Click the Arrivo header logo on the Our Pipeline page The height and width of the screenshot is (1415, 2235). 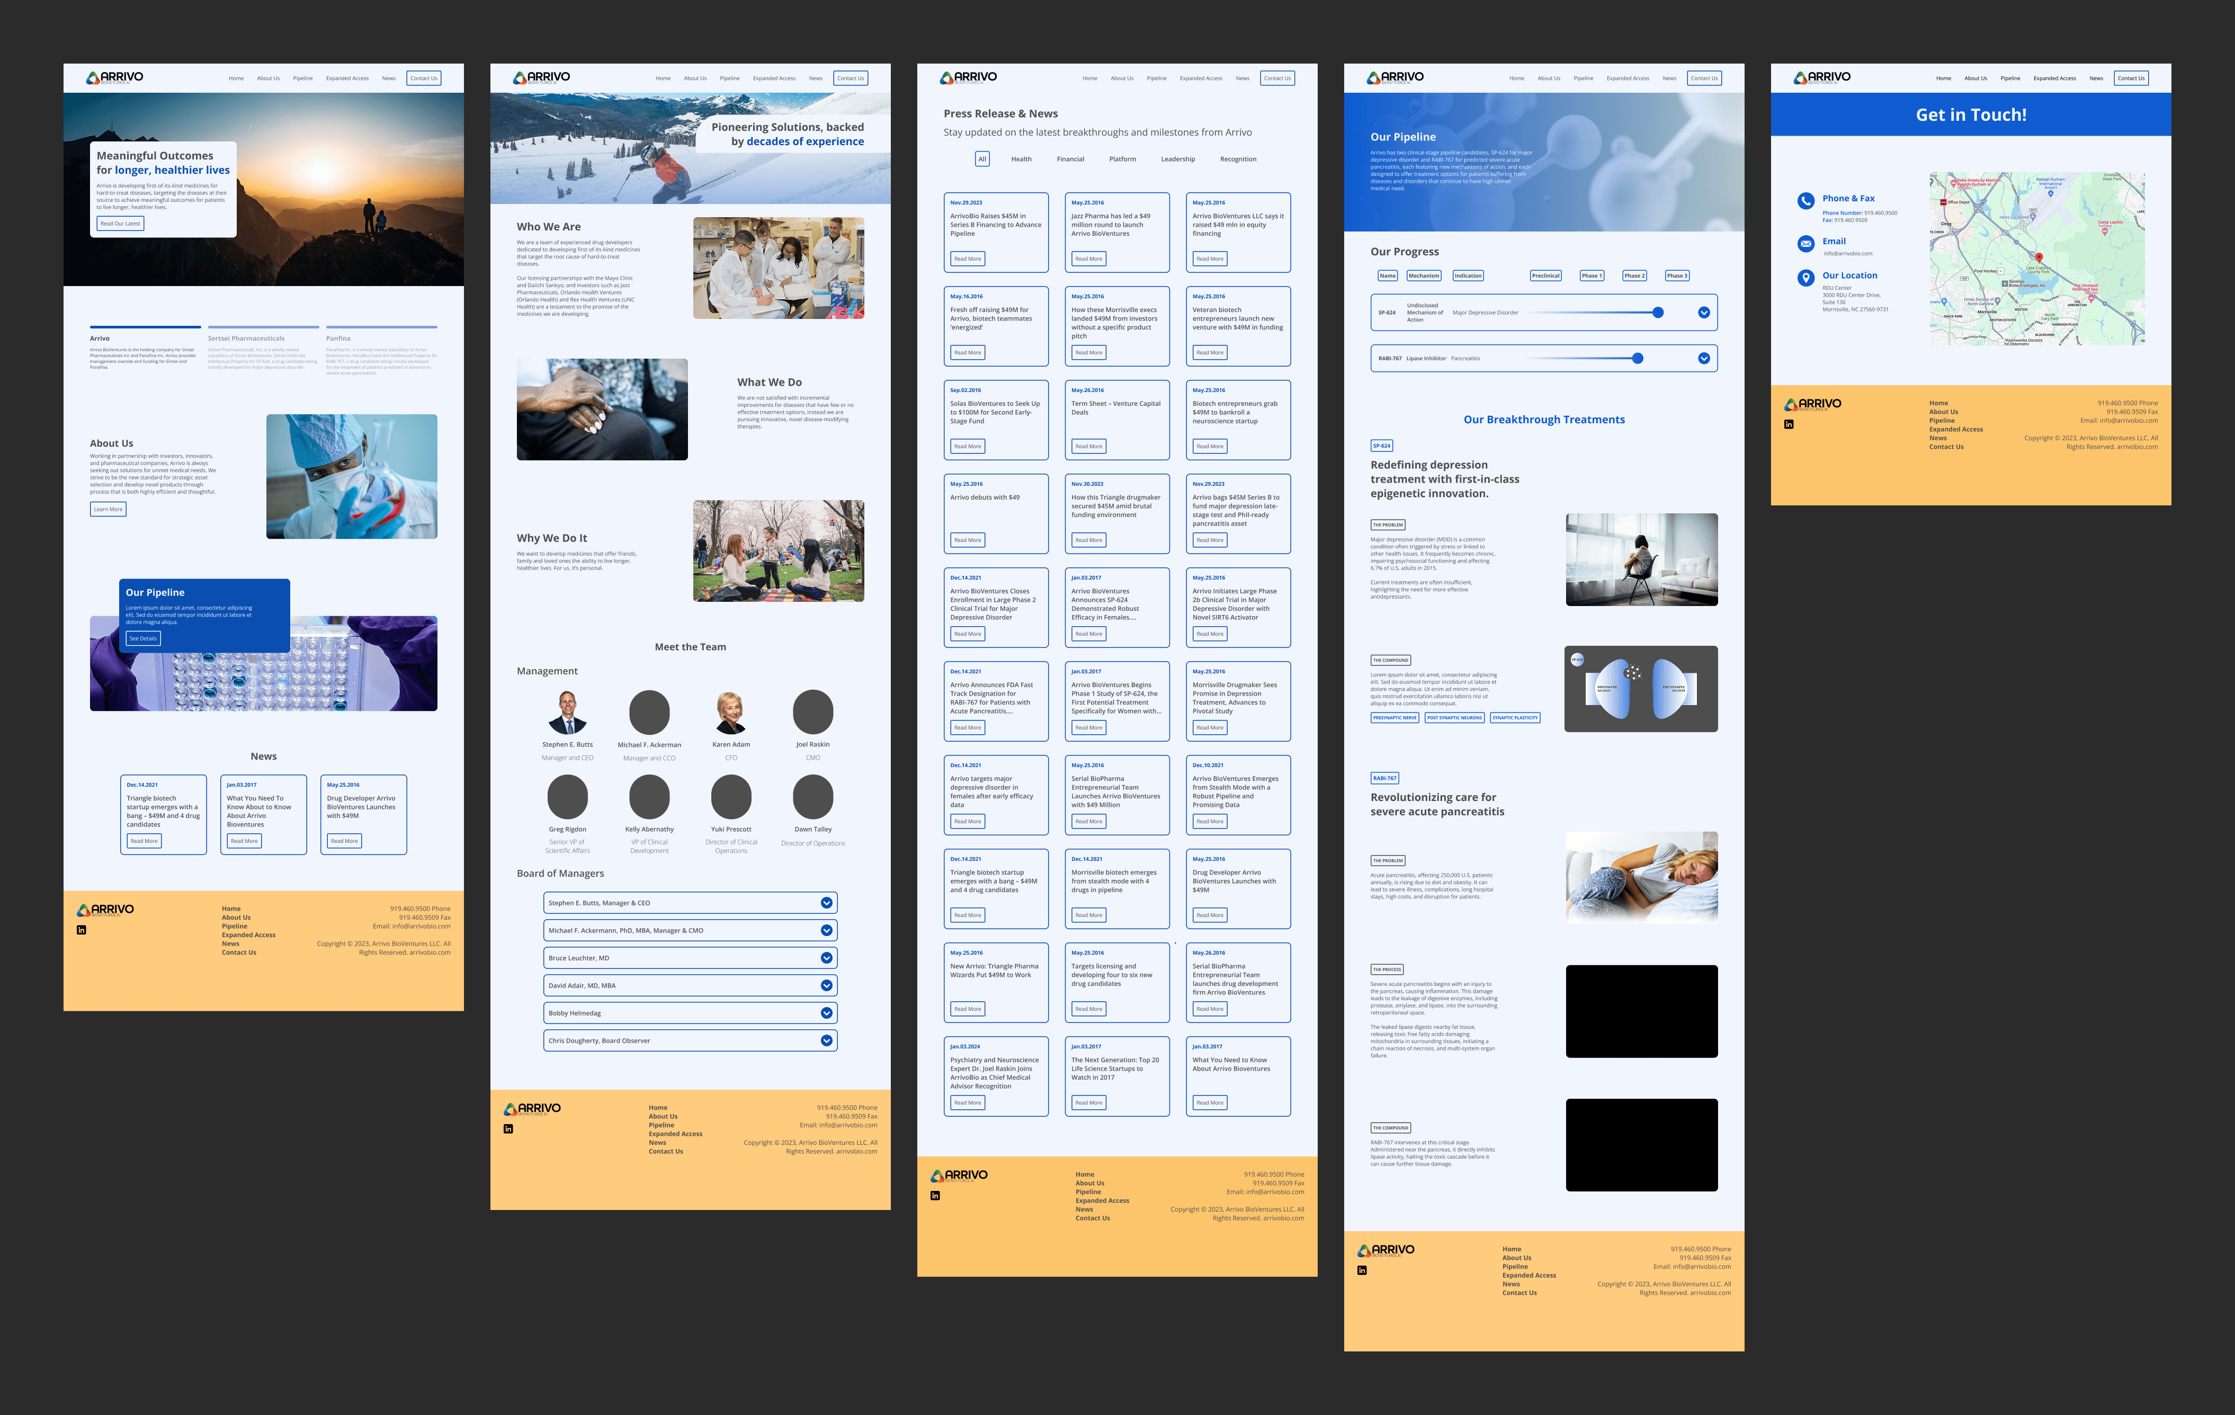1395,78
